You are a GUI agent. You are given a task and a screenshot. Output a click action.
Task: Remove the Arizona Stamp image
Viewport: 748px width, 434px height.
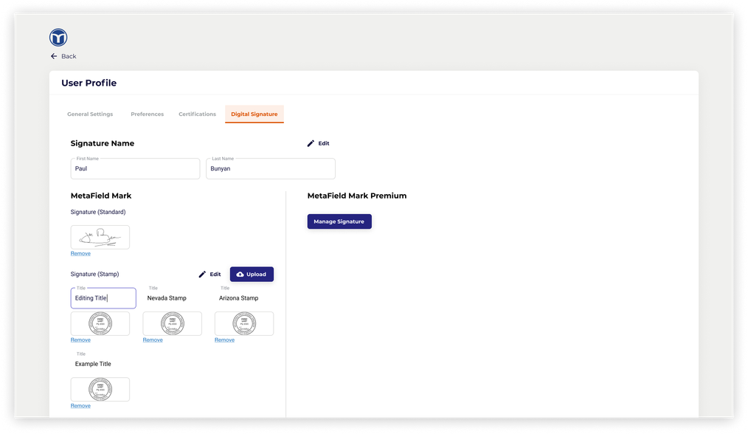224,340
